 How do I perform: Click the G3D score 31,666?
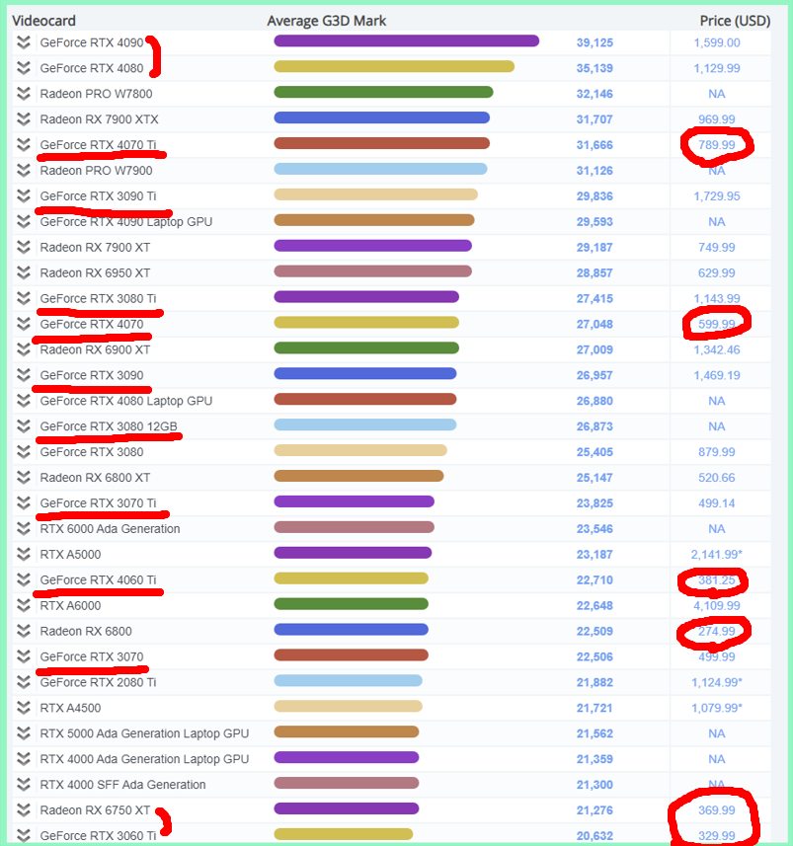coord(595,144)
